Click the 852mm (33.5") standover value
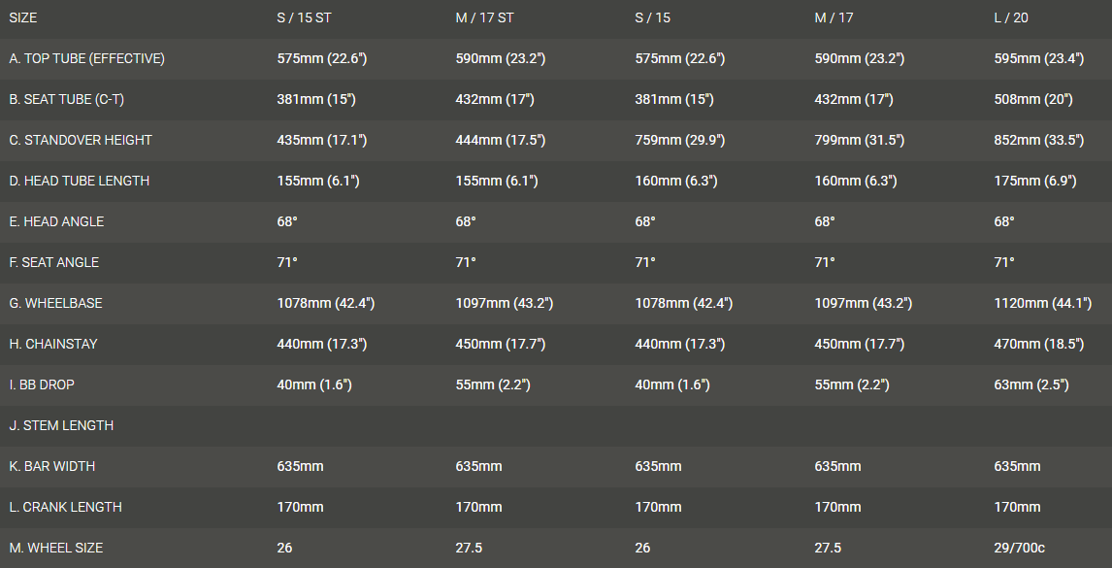The width and height of the screenshot is (1112, 568). coord(1038,140)
